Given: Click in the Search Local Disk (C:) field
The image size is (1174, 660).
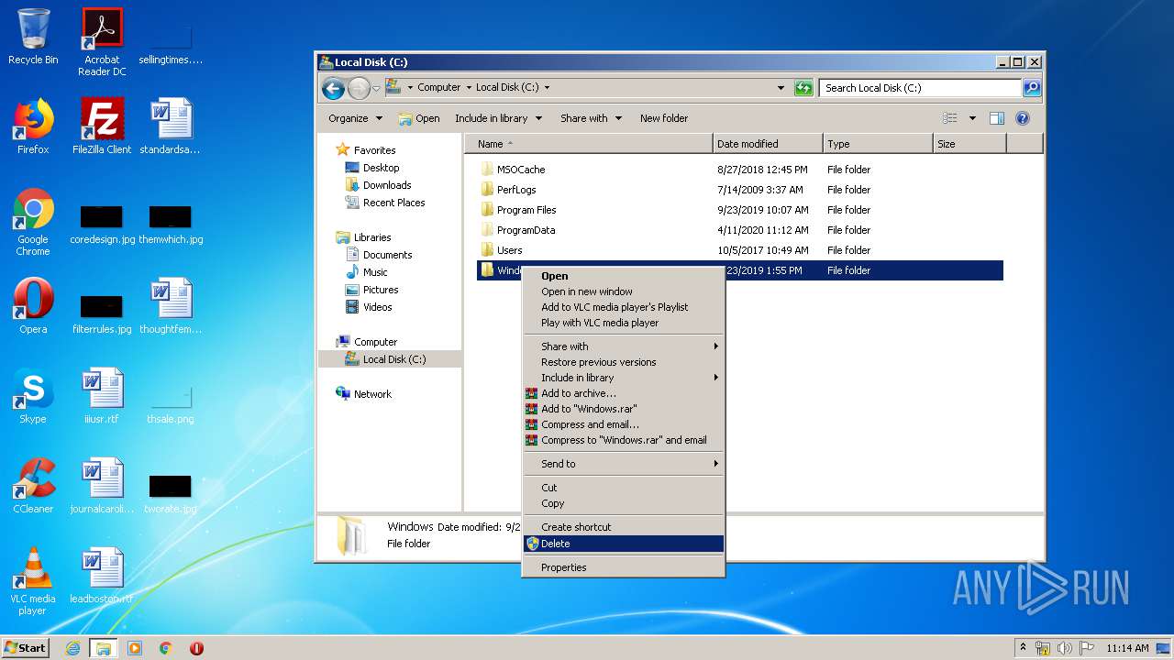Looking at the screenshot, I should click(x=920, y=88).
